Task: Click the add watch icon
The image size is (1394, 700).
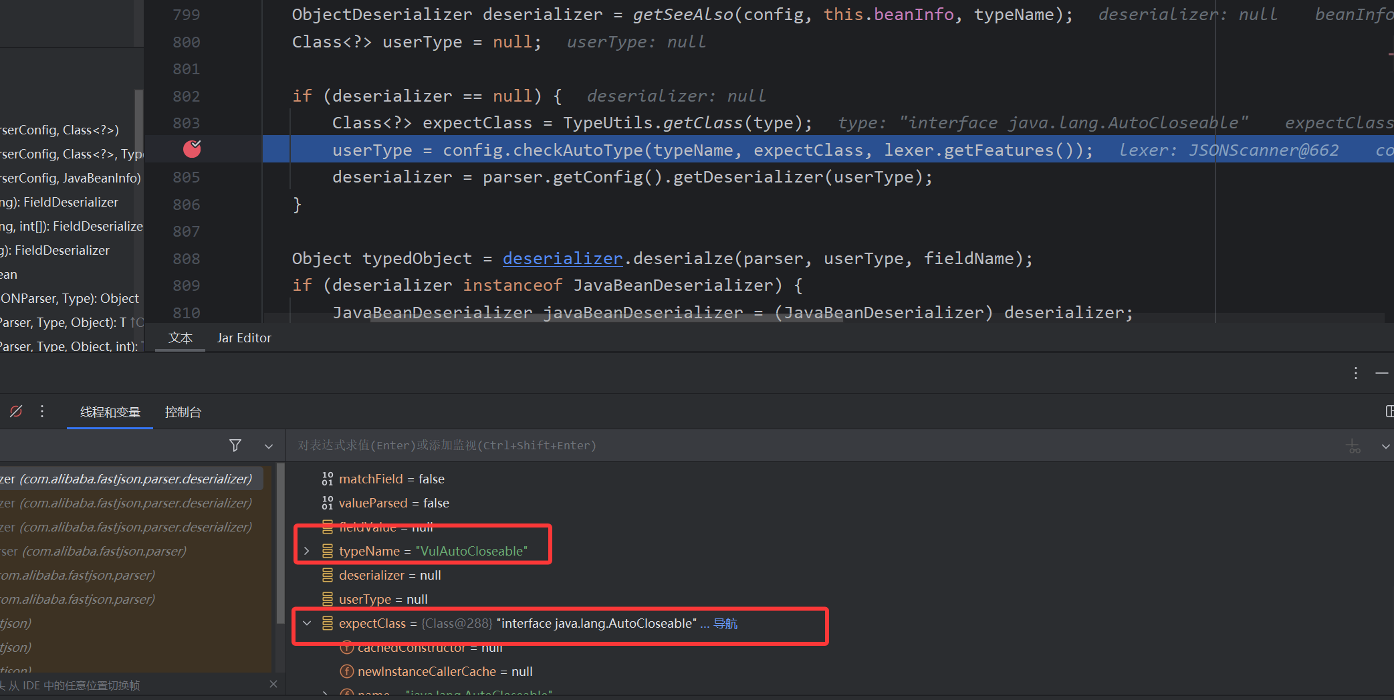Action: click(1353, 446)
